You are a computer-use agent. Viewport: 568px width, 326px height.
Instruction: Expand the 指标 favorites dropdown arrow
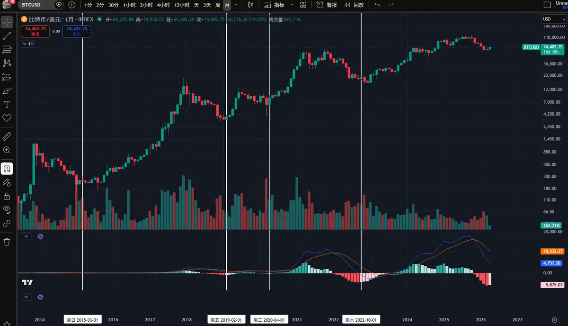tap(291, 5)
